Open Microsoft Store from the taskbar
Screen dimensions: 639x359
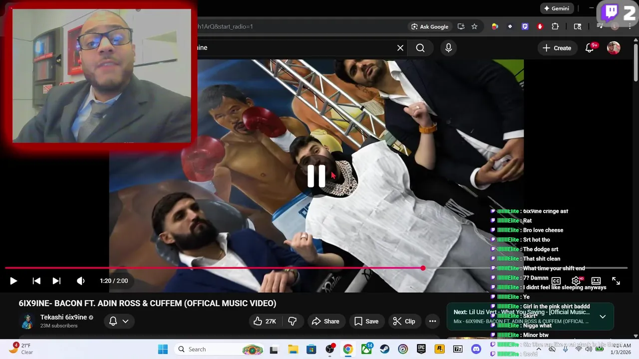click(311, 349)
